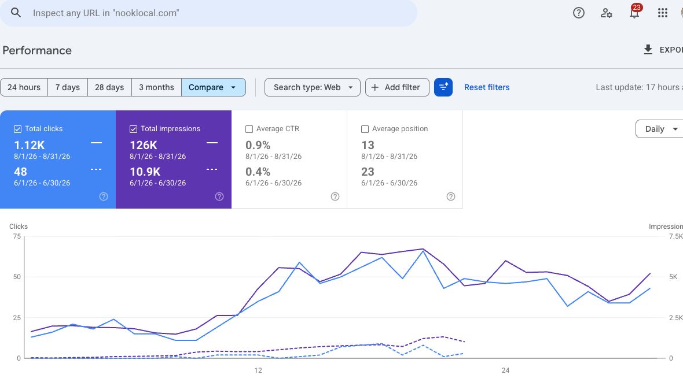Select the 7 days date range

[x=68, y=87]
